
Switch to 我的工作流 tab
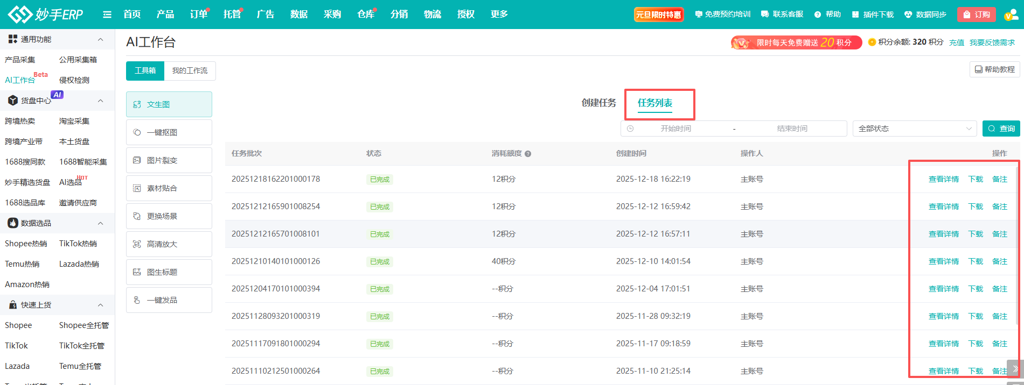(x=190, y=70)
